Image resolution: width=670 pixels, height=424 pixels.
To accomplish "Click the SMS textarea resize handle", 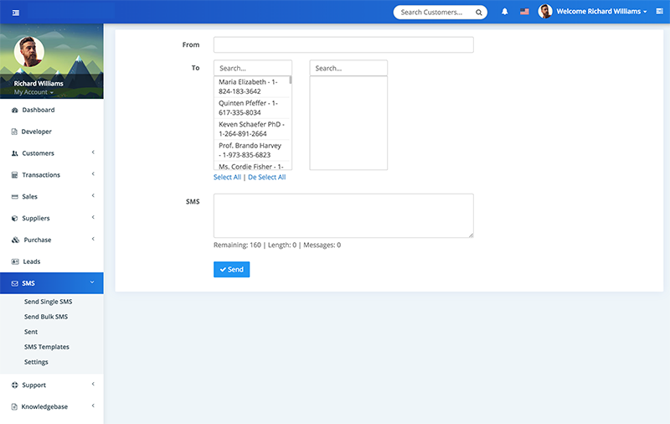I will (x=471, y=235).
